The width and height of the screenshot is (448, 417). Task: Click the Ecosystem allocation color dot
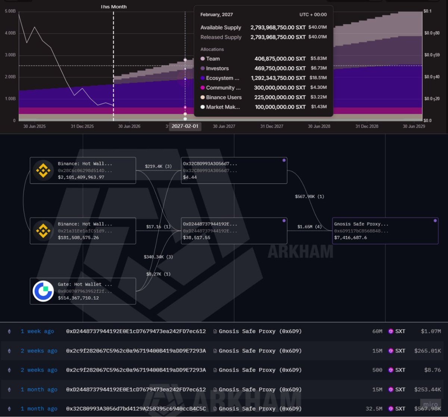(x=203, y=78)
